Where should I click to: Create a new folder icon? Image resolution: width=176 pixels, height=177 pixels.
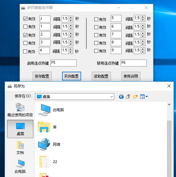tap(135, 97)
